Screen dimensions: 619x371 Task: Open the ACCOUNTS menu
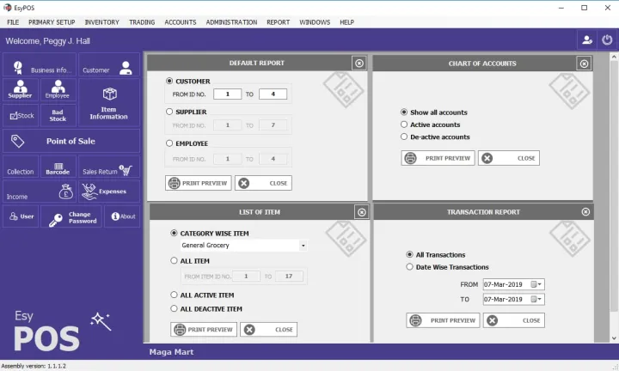(180, 22)
